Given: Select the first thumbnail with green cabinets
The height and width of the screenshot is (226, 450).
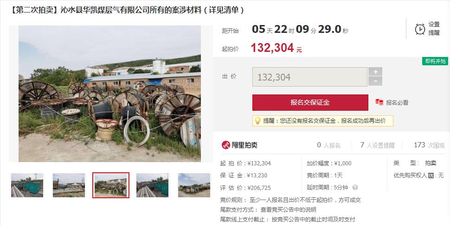Looking at the screenshot, I should (x=27, y=185).
